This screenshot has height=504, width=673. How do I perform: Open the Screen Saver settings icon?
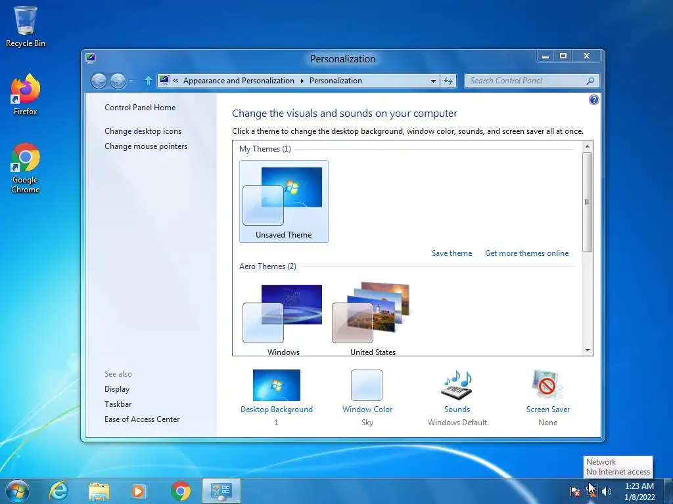tap(547, 385)
